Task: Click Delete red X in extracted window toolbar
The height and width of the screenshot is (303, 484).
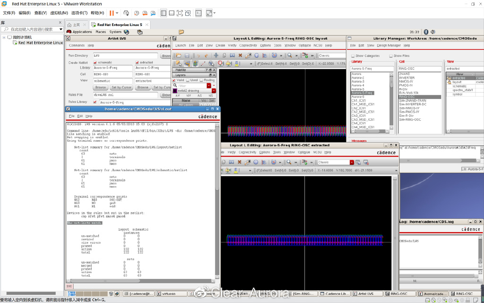Action: click(239, 162)
